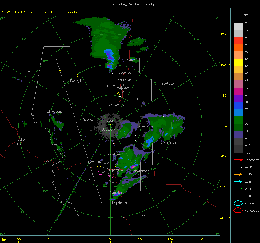Select the 0 dBZ purple color swatch

[x=238, y=134]
